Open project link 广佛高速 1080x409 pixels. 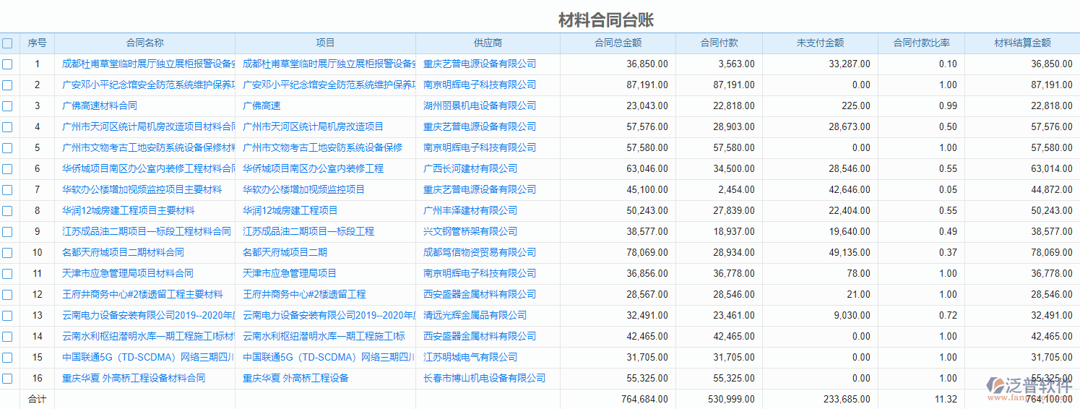[262, 106]
